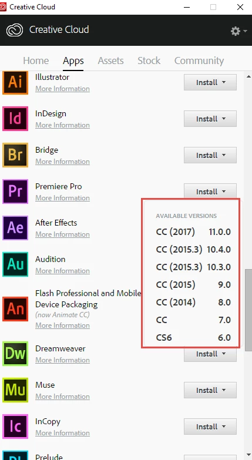Click the Dreamweaver Dw app icon
252x460 pixels.
15,354
